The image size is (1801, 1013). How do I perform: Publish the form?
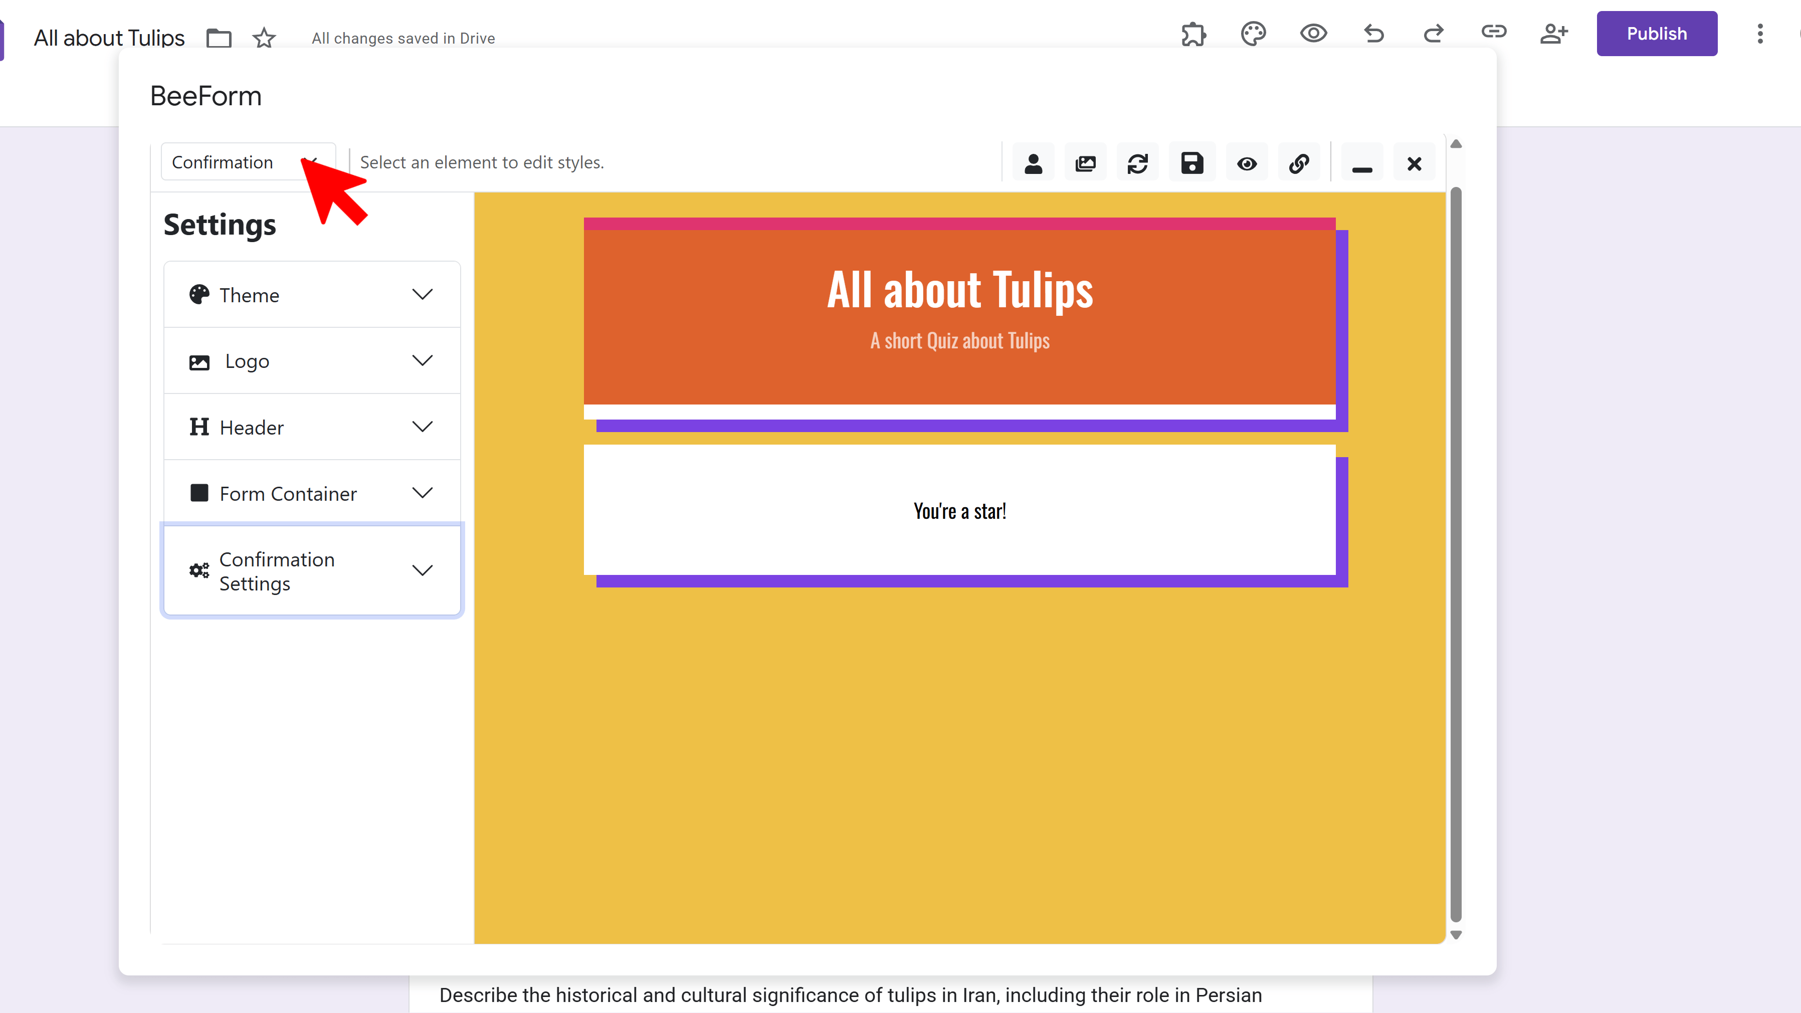[1657, 33]
